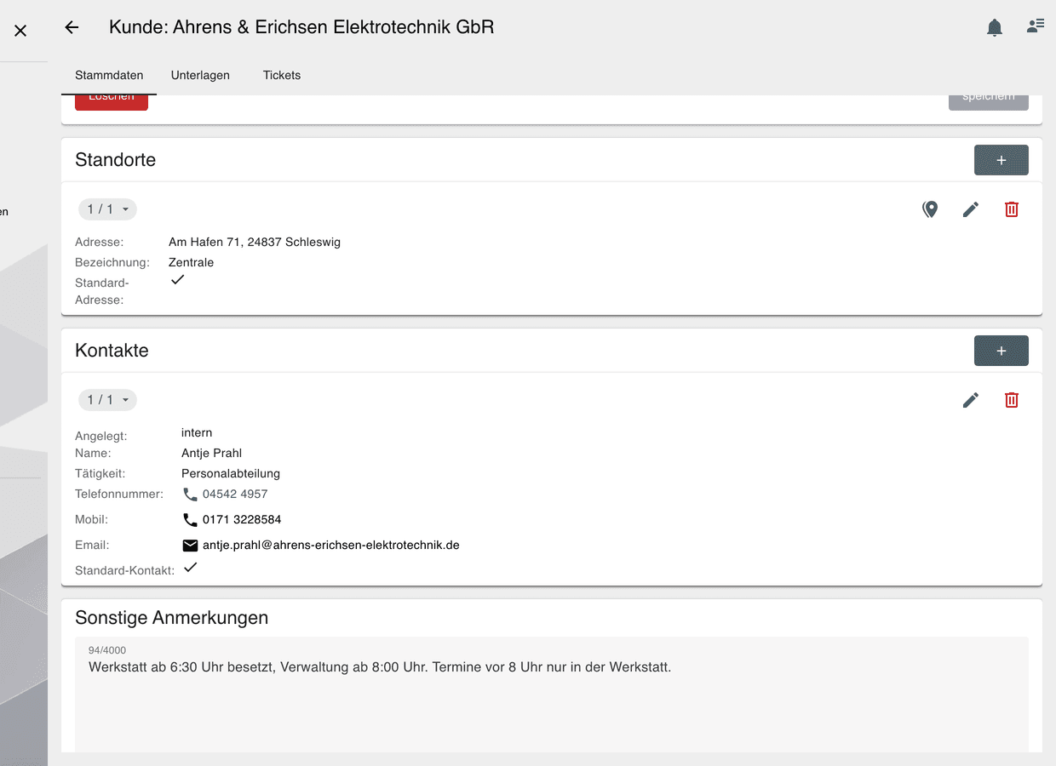Click the Standard-Adresse checkmark
The image size is (1056, 766).
coord(177,280)
